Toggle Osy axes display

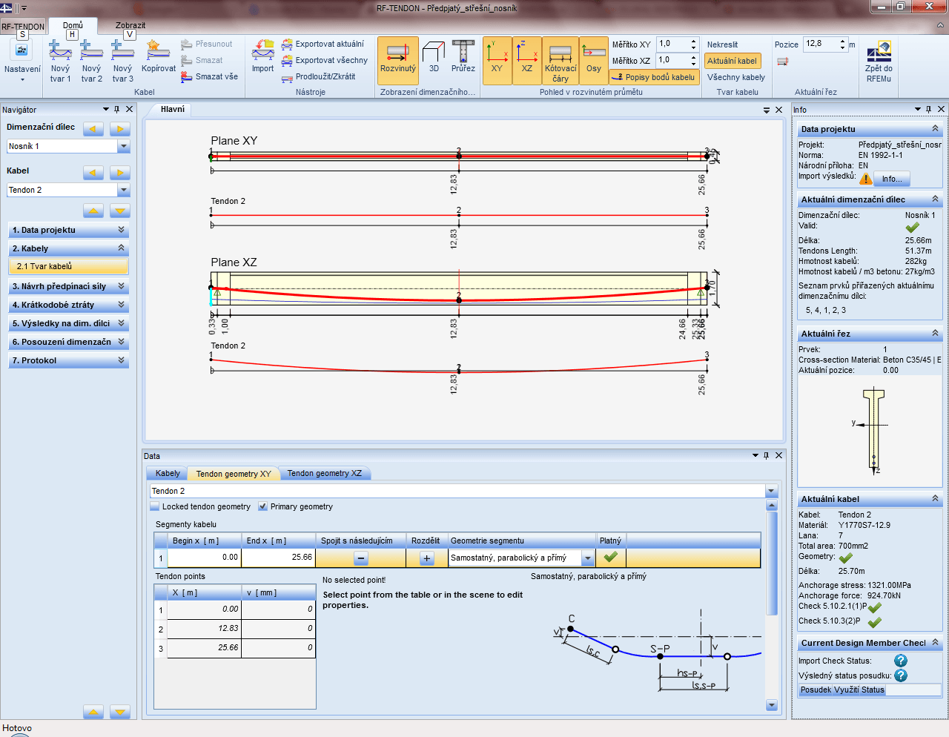pos(594,60)
